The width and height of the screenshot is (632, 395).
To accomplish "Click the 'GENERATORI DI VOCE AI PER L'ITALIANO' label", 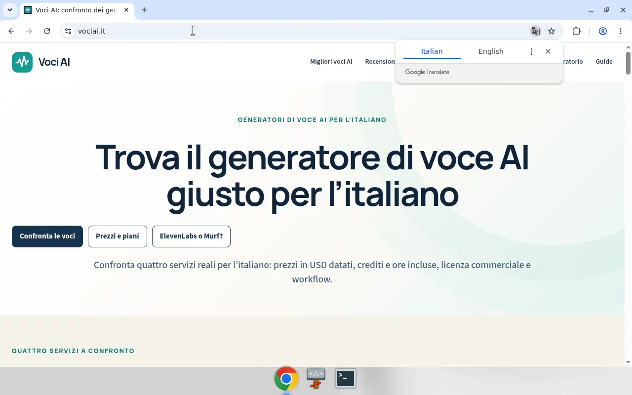I will (312, 120).
